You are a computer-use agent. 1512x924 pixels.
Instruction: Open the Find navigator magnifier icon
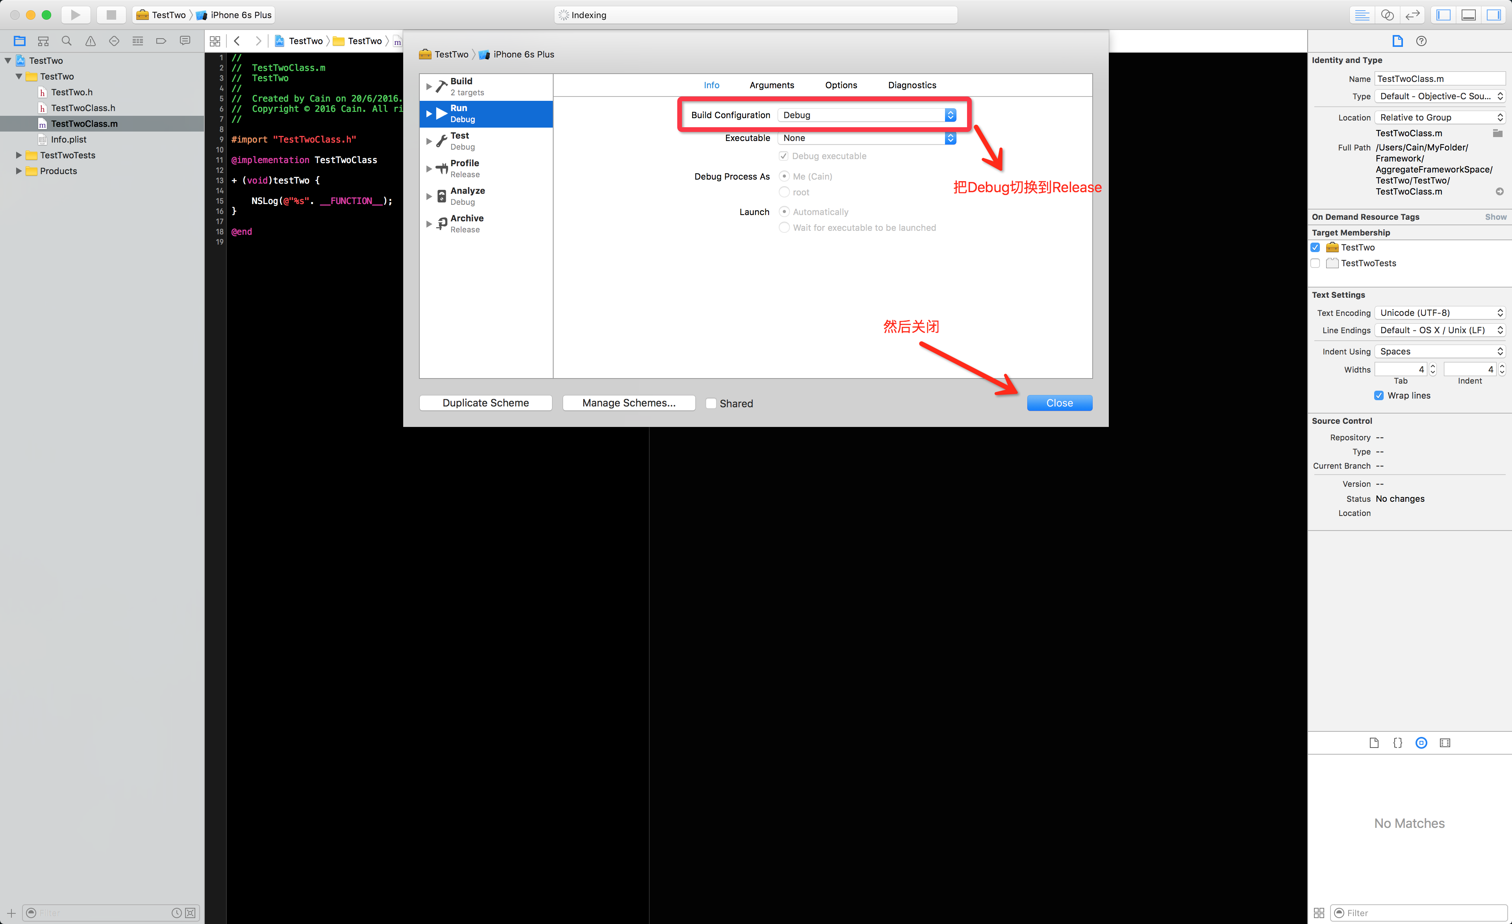(67, 41)
